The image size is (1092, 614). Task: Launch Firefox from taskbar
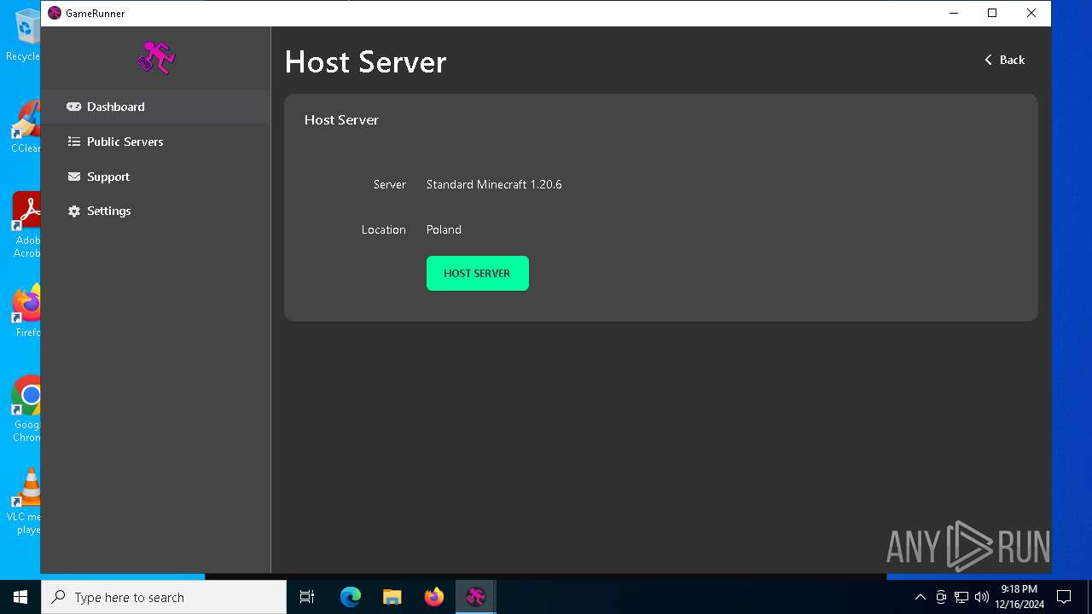(434, 597)
